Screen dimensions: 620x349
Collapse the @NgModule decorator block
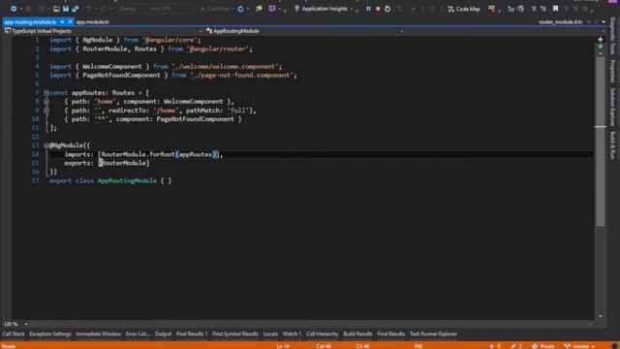46,145
